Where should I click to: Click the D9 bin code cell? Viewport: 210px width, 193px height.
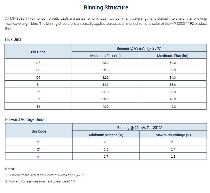(x=38, y=78)
